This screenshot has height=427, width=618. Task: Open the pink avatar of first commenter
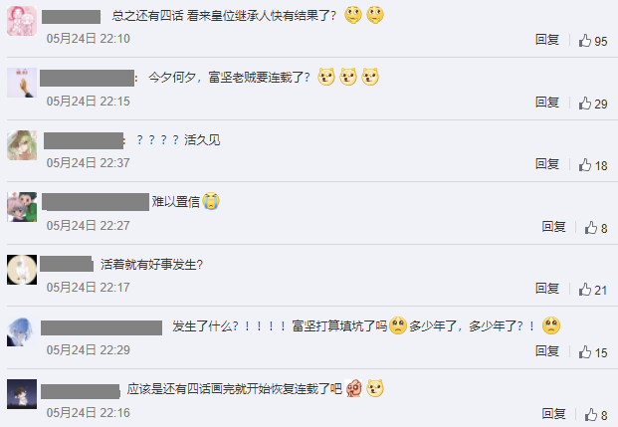click(22, 21)
